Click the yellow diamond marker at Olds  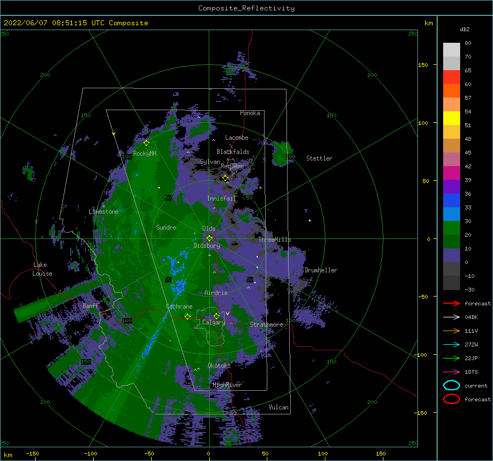coord(209,238)
